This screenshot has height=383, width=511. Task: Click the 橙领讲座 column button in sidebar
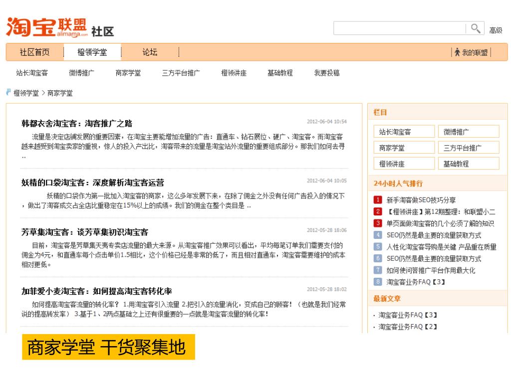404,164
